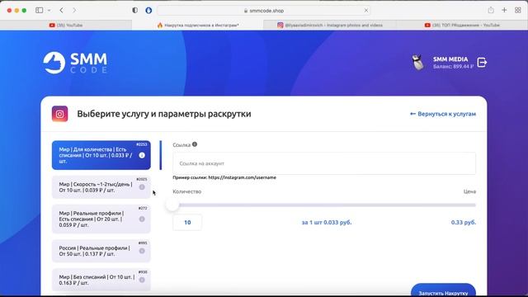Click the Баланс text under SMM MEDIA
Screen dimensions: 528x297
click(453, 67)
